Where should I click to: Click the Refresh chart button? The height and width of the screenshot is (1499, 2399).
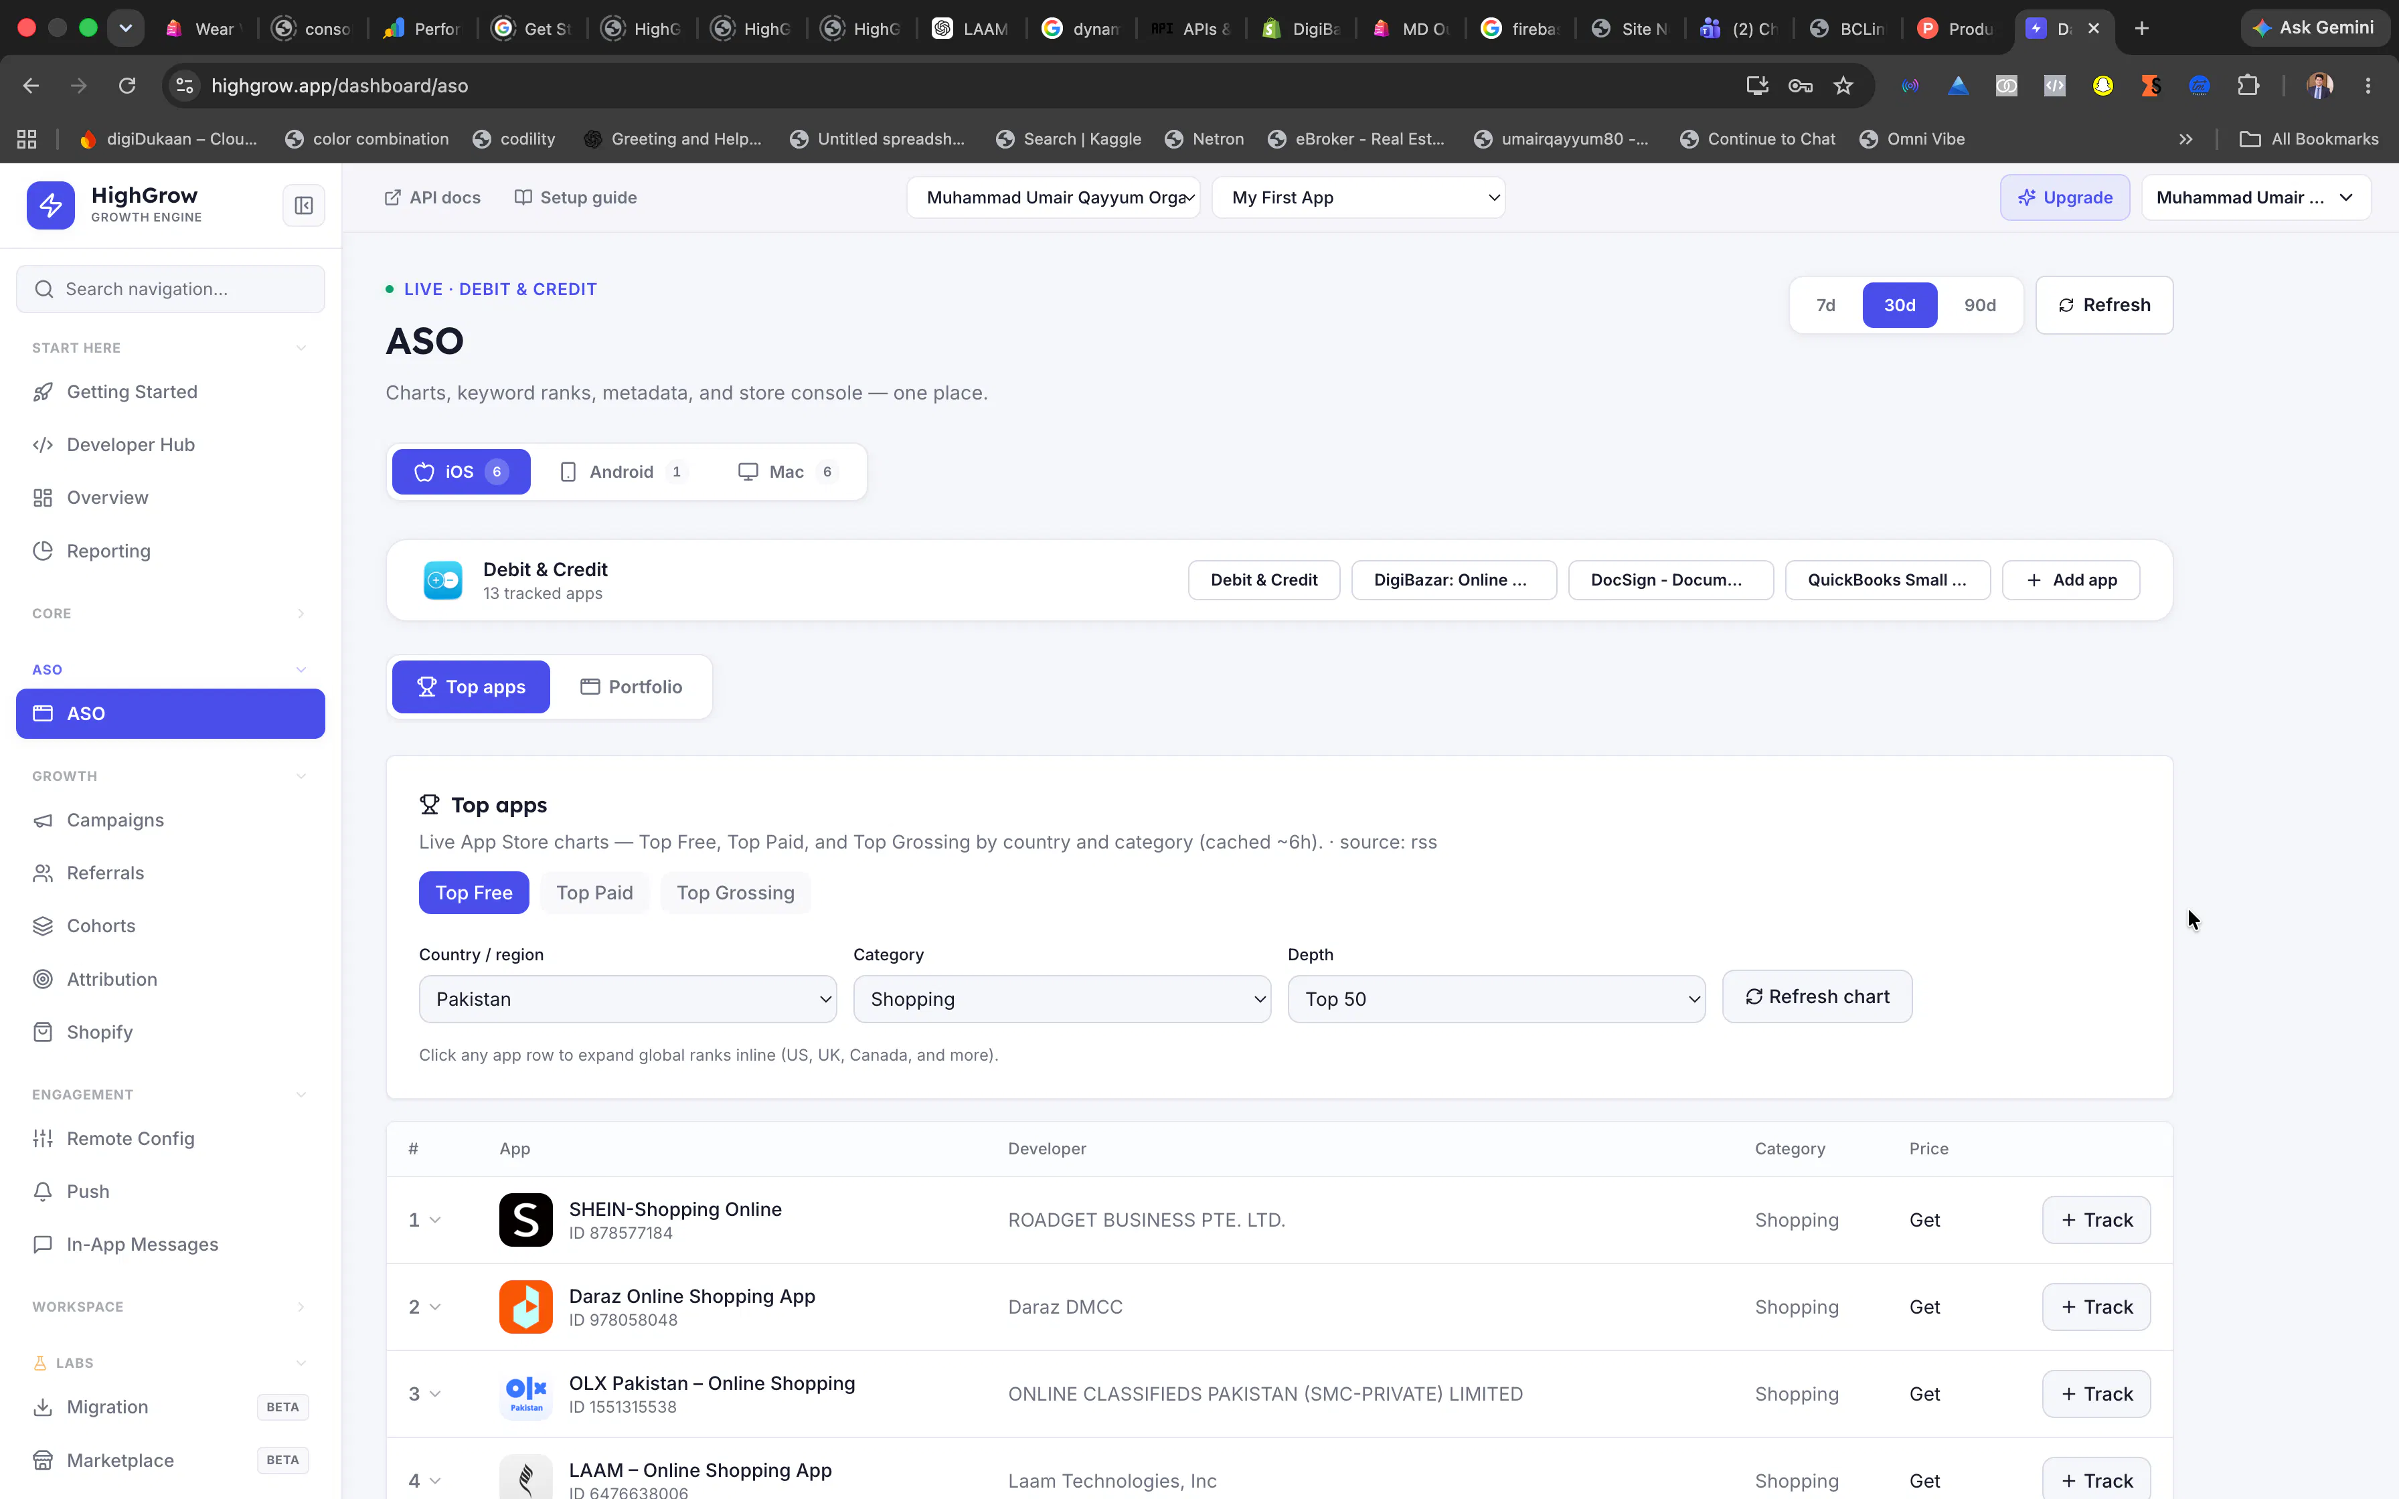coord(1816,996)
